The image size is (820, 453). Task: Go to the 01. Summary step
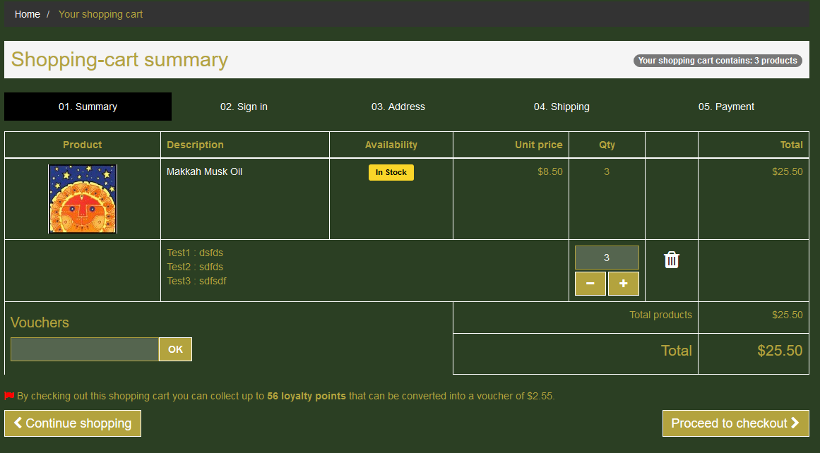pos(88,107)
